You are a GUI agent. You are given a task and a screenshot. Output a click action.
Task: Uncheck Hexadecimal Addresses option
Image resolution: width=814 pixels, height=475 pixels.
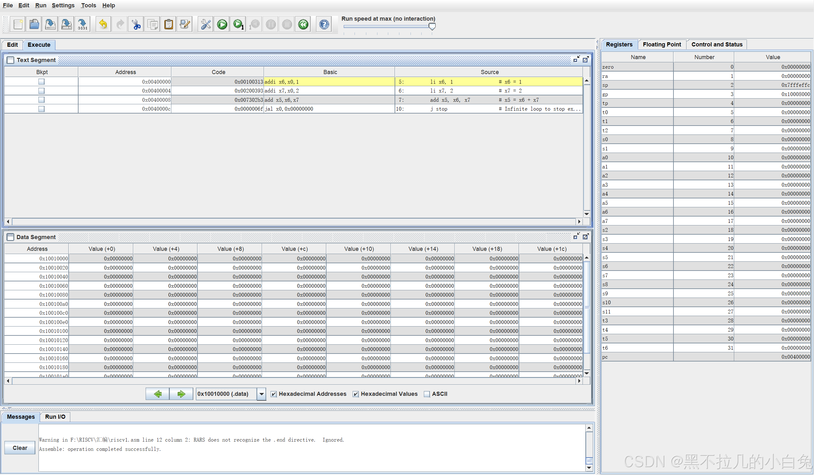[x=273, y=394]
